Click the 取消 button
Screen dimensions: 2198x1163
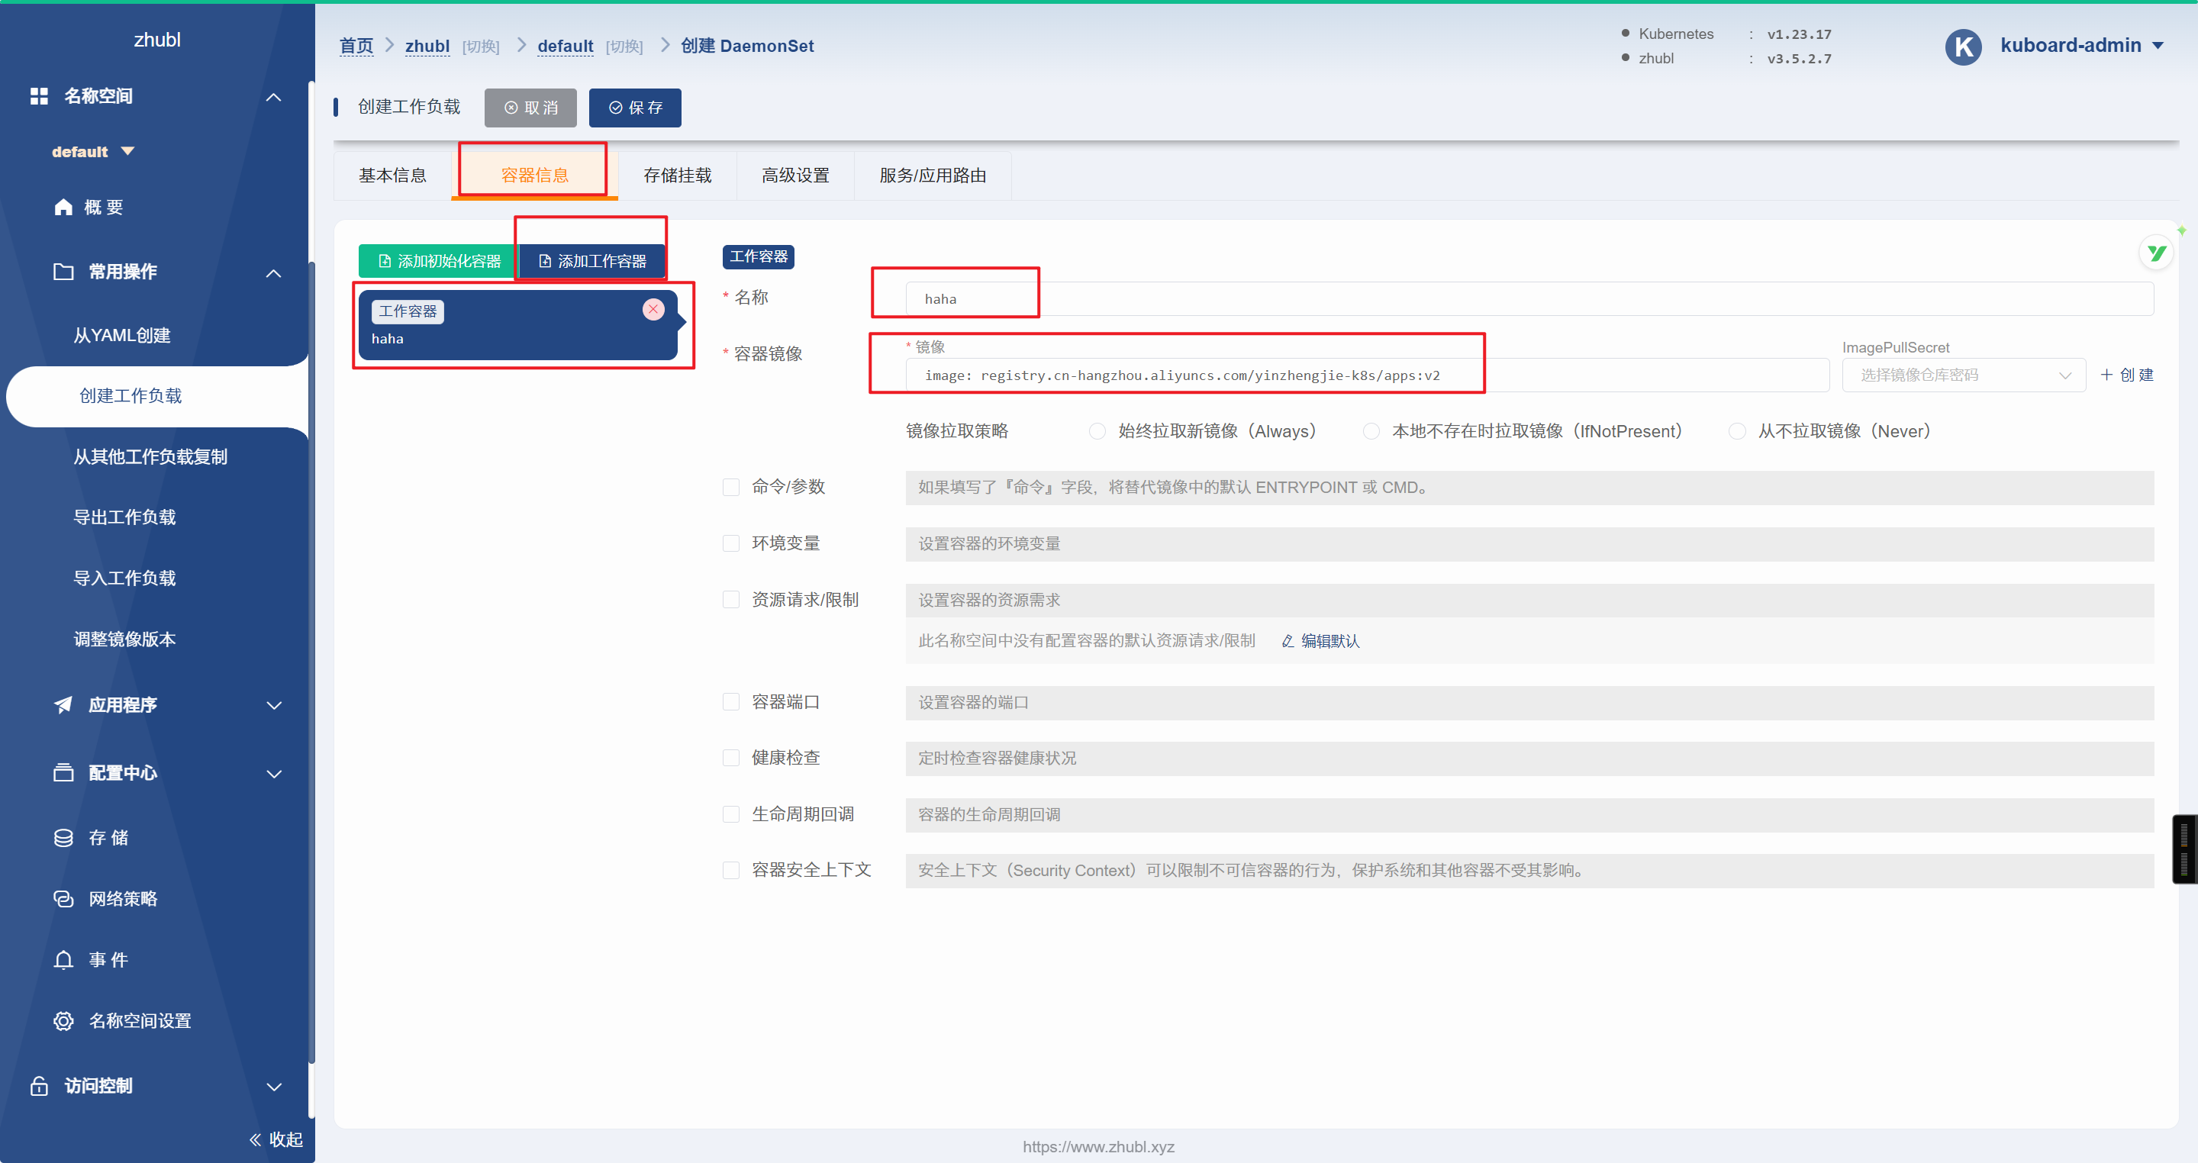coord(530,108)
